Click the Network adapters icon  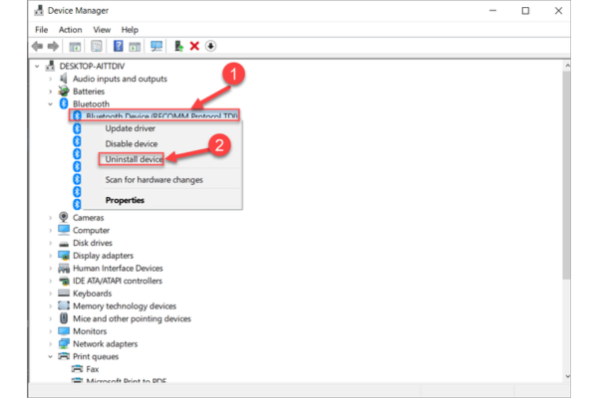[x=64, y=343]
